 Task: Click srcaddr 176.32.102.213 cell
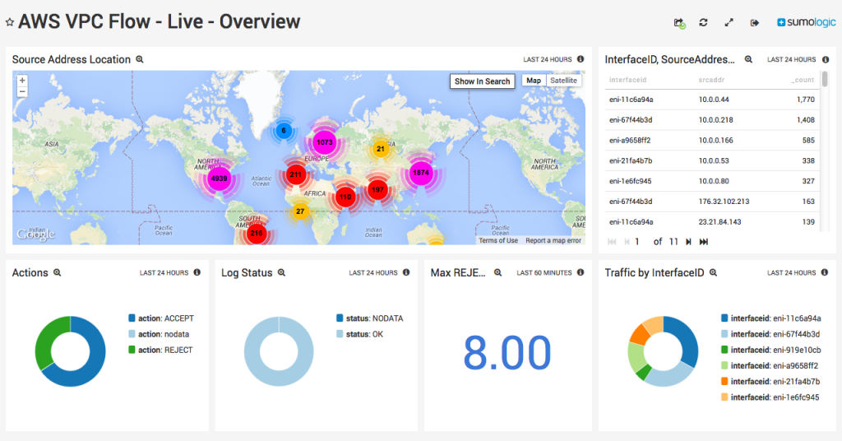(x=724, y=202)
